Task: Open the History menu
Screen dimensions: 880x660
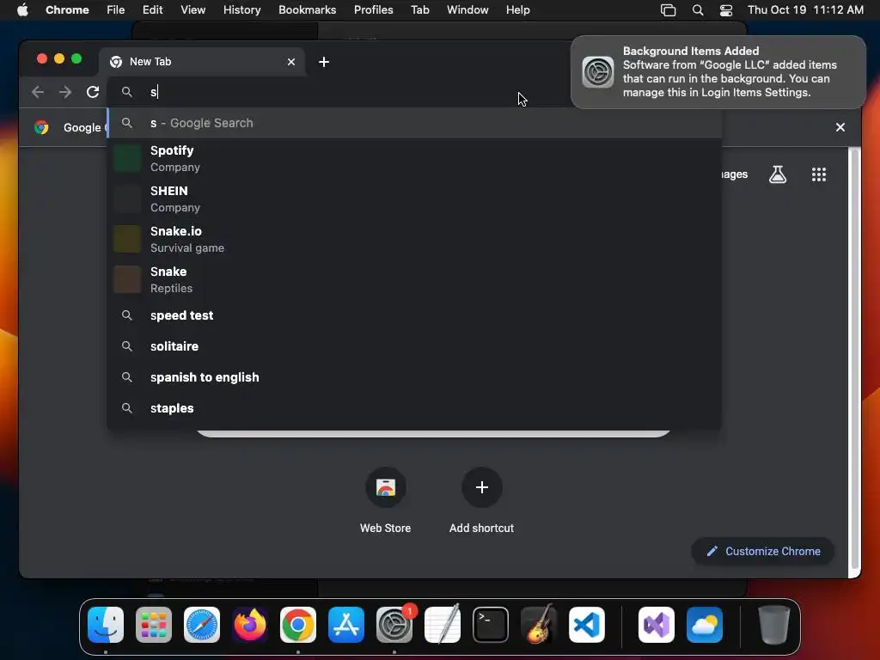Action: (x=241, y=10)
